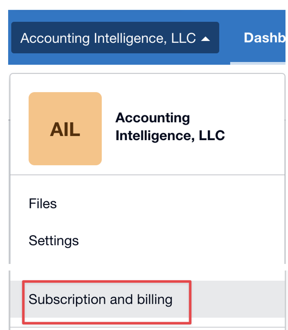
Task: Click the Files text link
Action: 43,204
